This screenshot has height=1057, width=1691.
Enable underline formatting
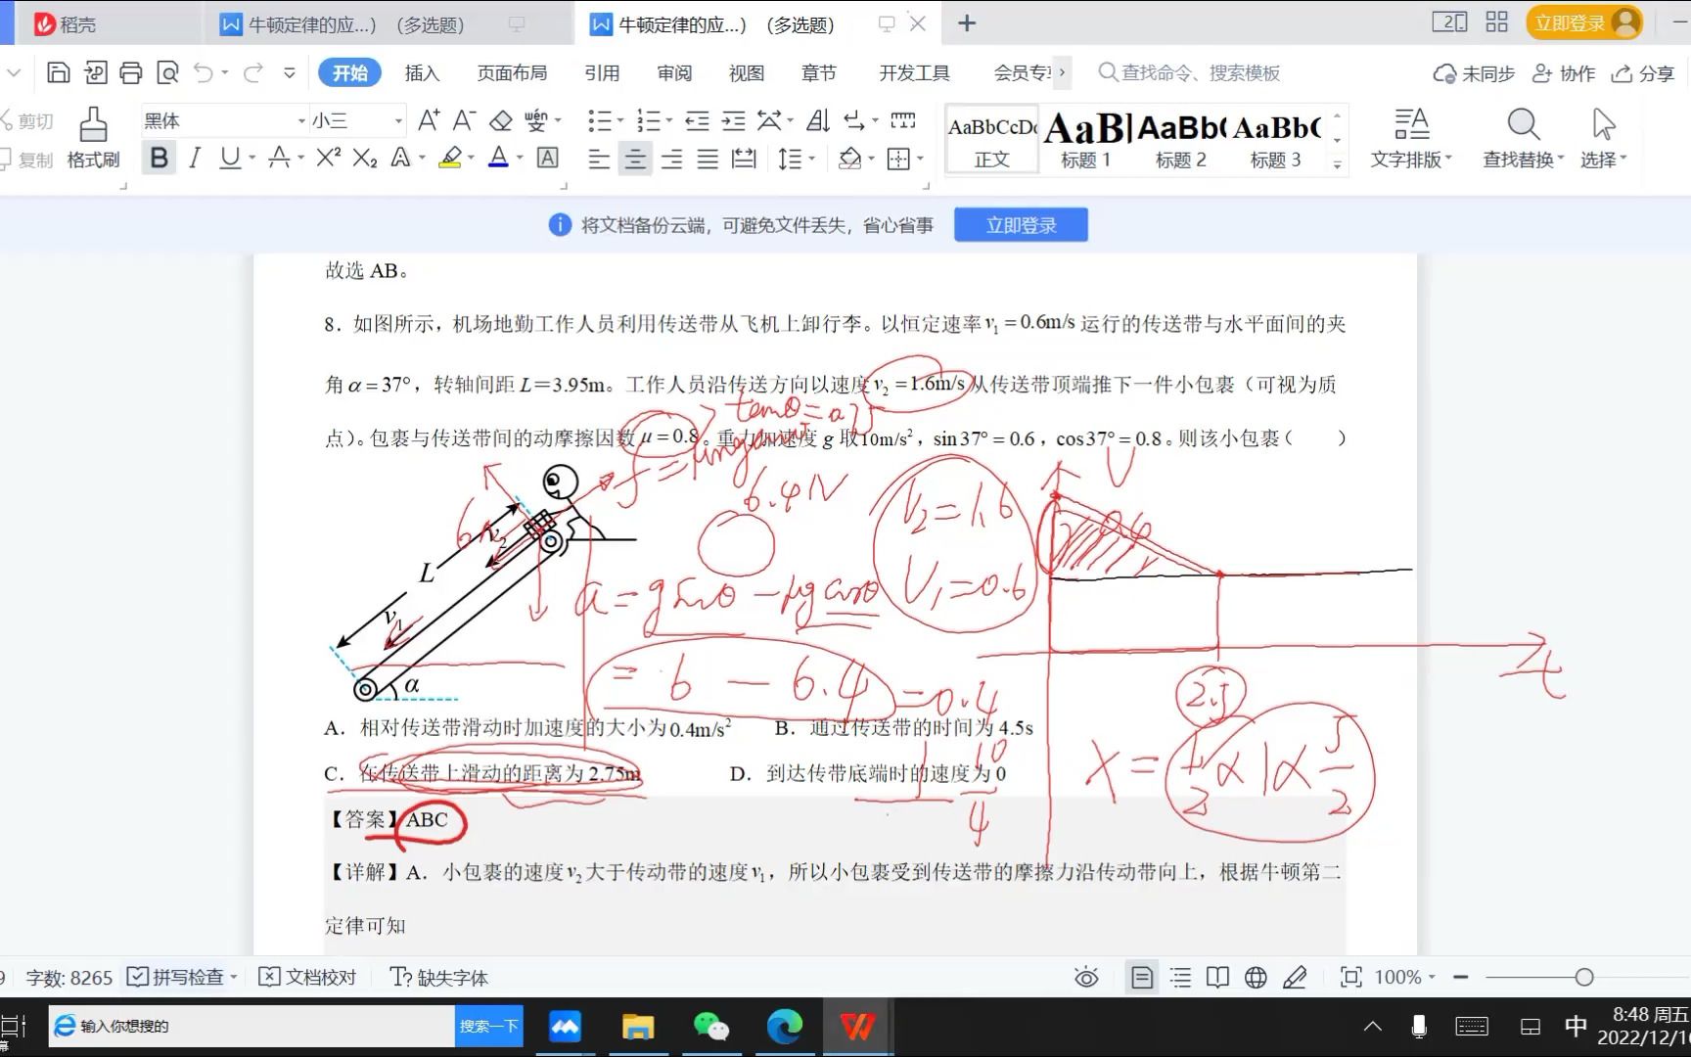[x=227, y=158]
